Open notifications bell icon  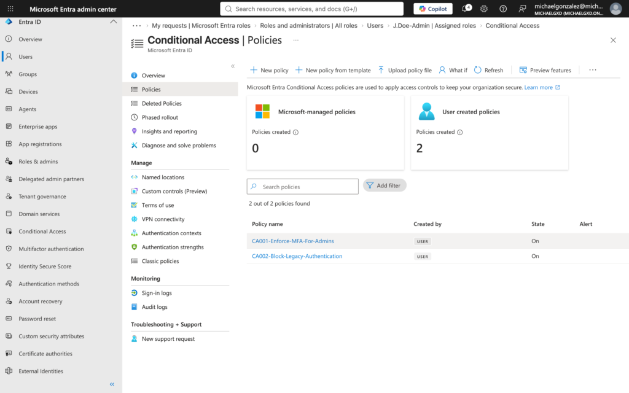coord(466,9)
